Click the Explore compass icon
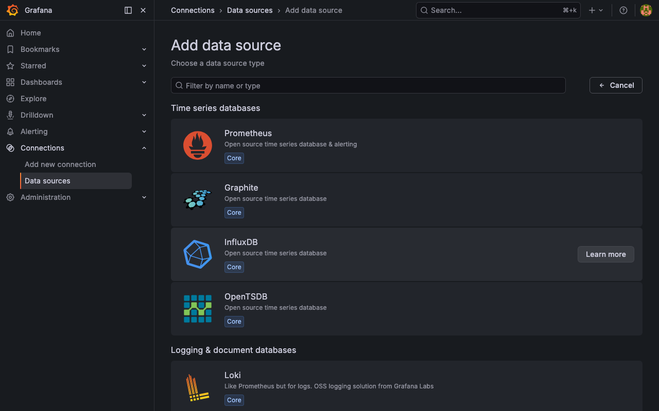This screenshot has height=411, width=659. tap(10, 99)
